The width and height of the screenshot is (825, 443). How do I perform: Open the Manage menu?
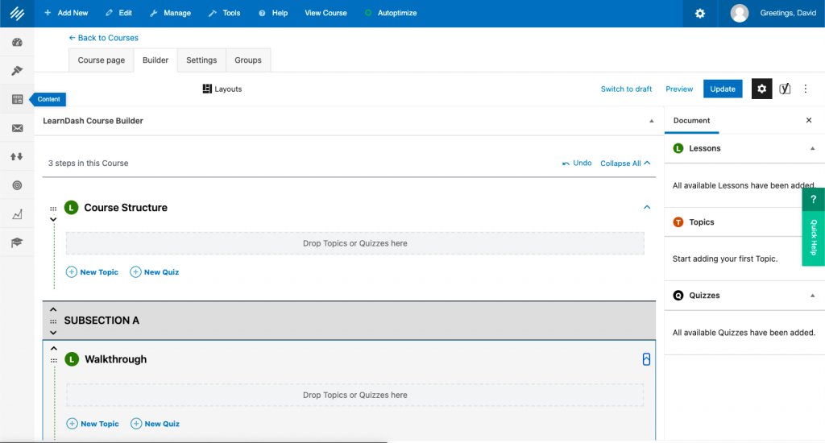tap(170, 14)
